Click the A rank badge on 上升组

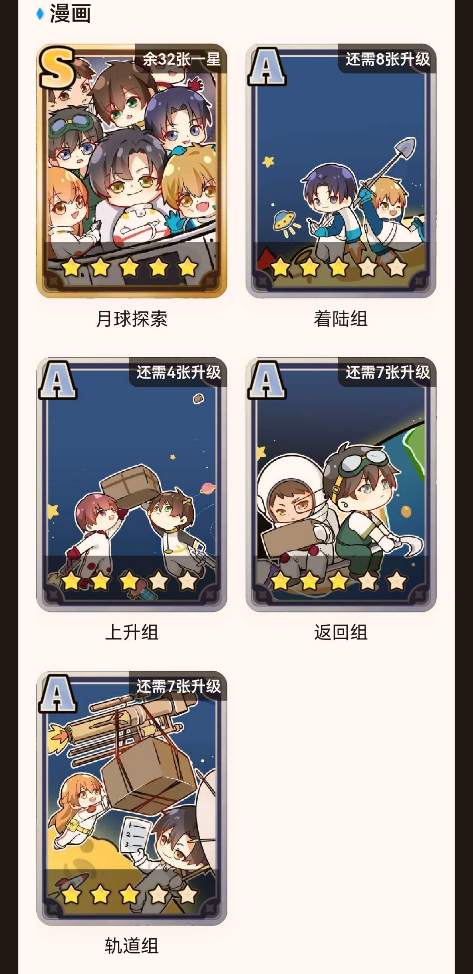pos(58,380)
